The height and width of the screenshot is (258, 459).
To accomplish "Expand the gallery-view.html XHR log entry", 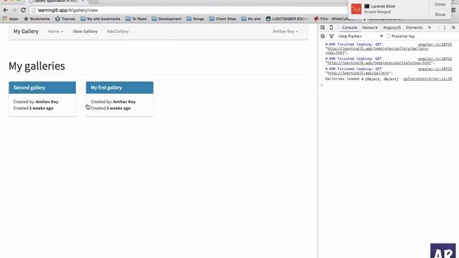I will coord(327,44).
